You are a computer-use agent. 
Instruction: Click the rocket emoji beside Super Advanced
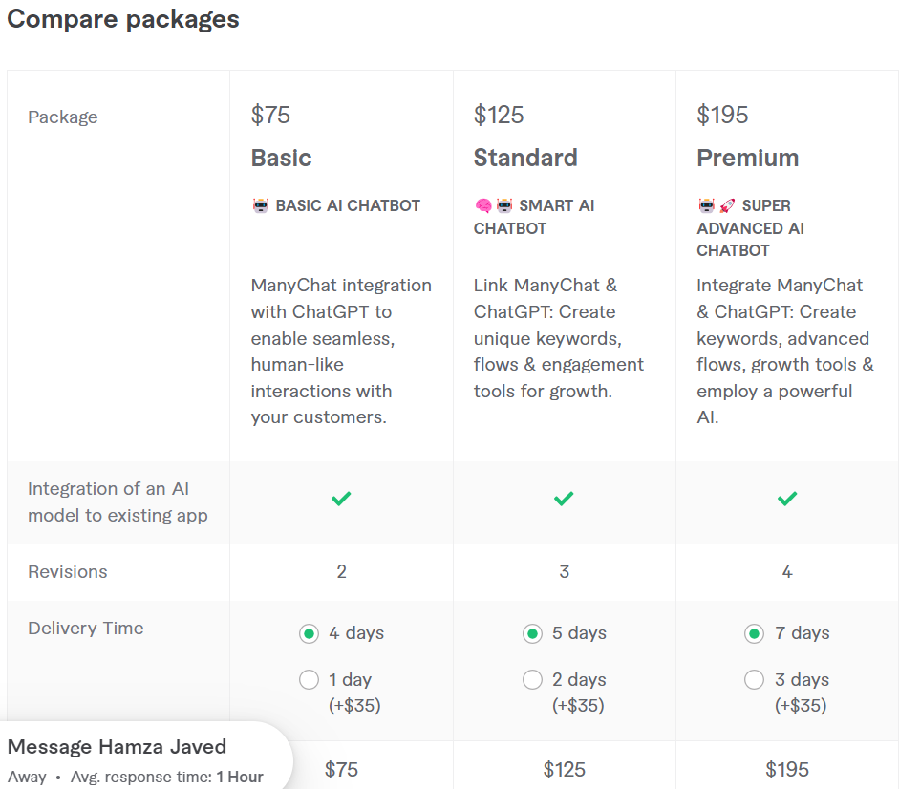pyautogui.click(x=727, y=205)
